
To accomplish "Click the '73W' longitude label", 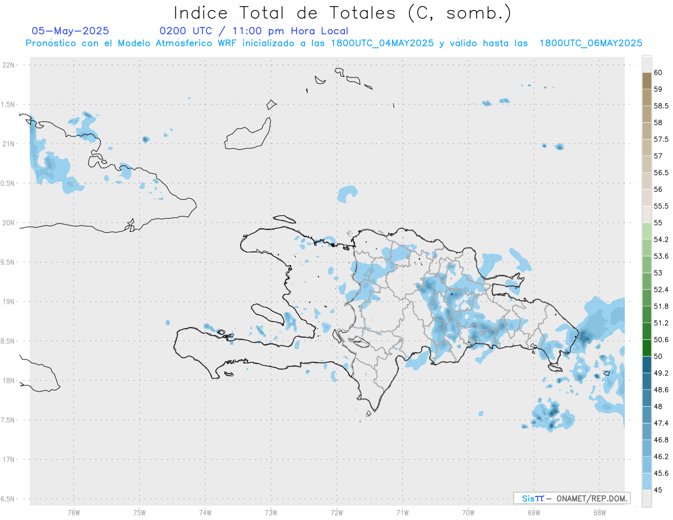I will (271, 512).
